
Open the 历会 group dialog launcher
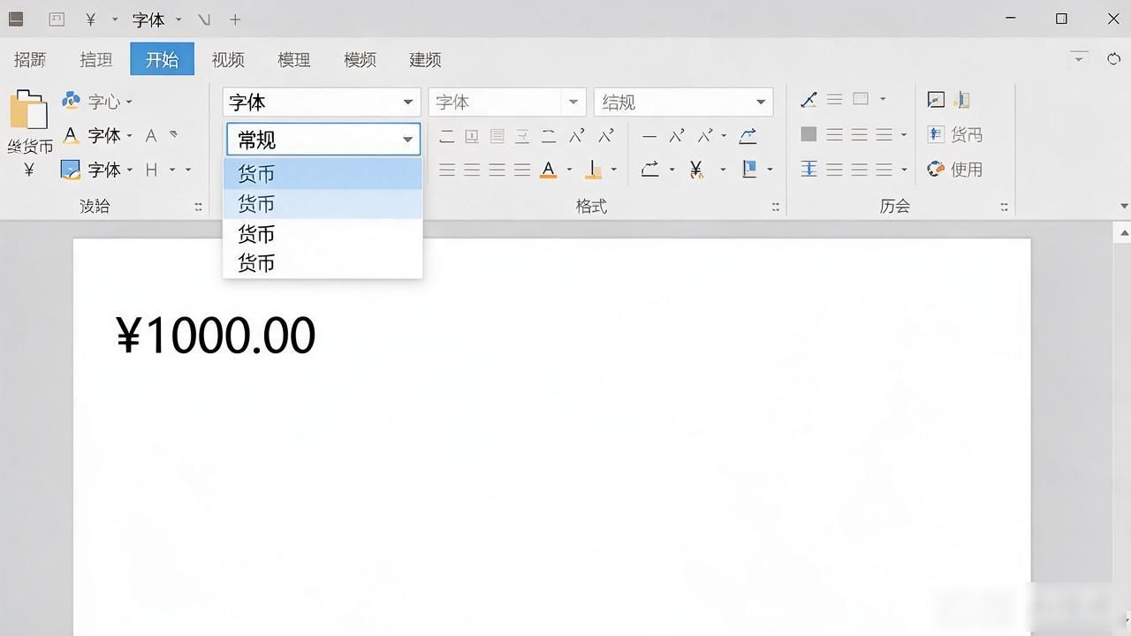pyautogui.click(x=1004, y=207)
